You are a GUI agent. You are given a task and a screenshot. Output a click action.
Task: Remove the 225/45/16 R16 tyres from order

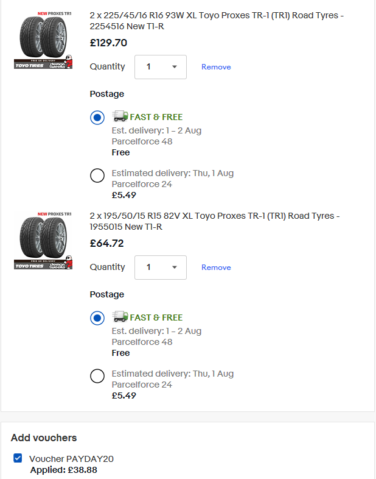click(x=216, y=67)
